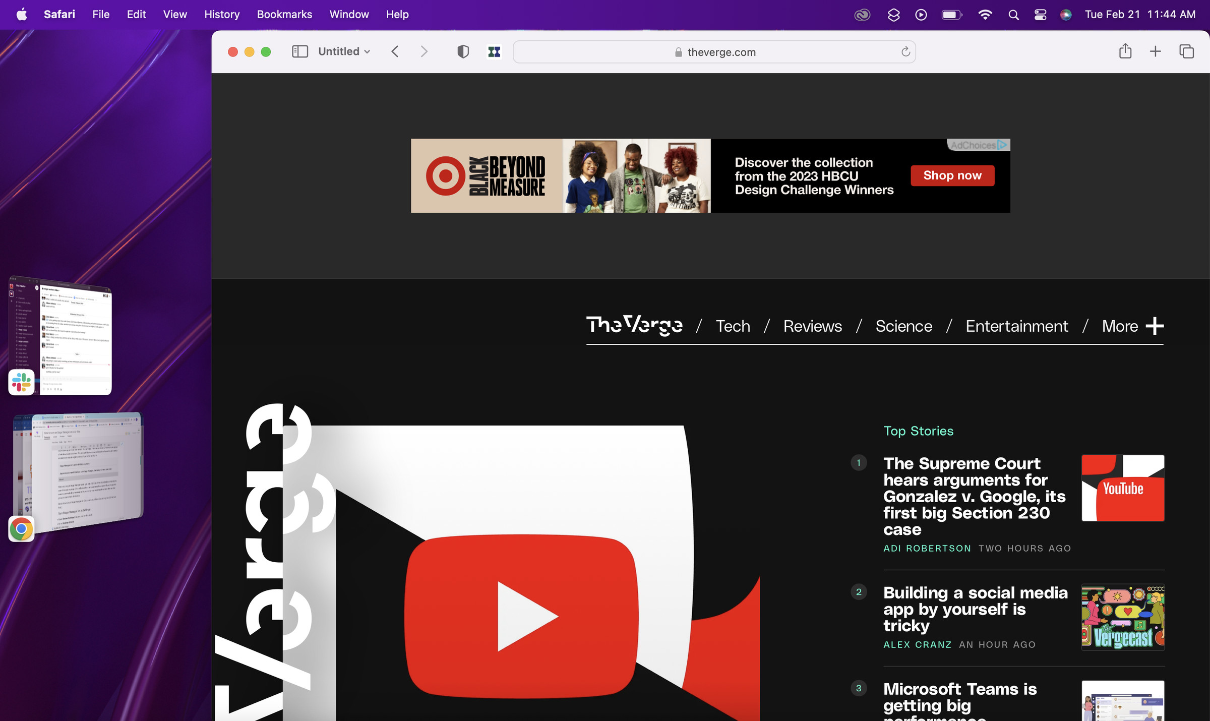Open author Adi Robertson's page
1210x721 pixels.
pos(927,548)
